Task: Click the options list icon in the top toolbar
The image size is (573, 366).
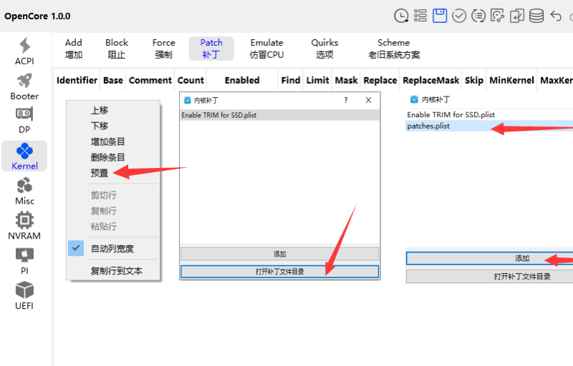Action: point(420,16)
